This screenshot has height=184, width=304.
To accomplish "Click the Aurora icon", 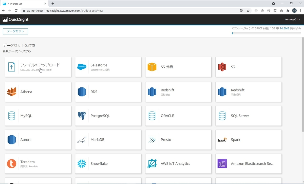I will [12, 140].
